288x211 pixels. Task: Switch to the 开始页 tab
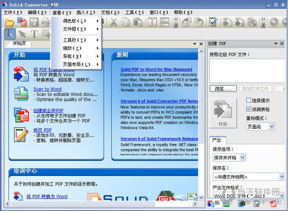[19, 44]
